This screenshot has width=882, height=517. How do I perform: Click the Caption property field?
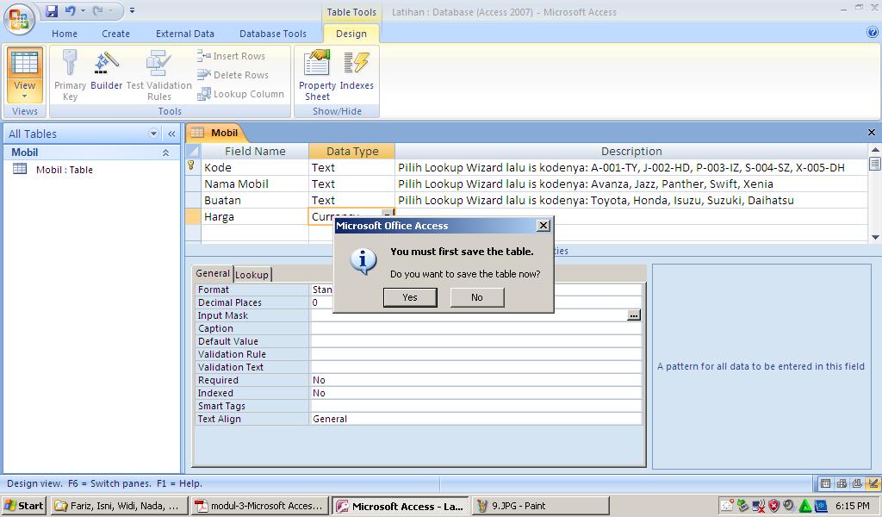[x=475, y=328]
